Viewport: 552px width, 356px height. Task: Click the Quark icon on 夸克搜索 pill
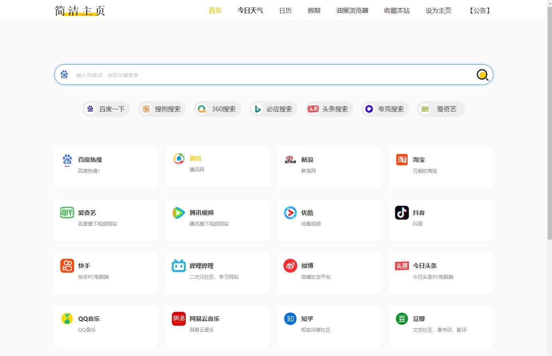pyautogui.click(x=369, y=109)
